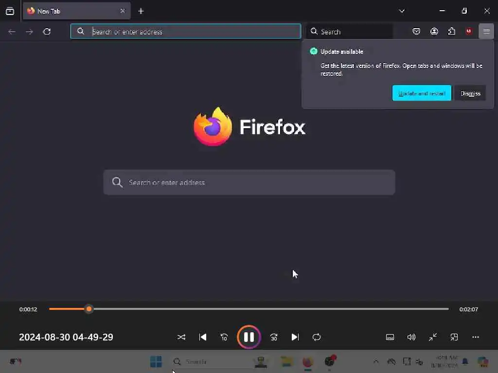Skip back 10 seconds
Viewport: 498px width, 373px height.
[x=224, y=337]
